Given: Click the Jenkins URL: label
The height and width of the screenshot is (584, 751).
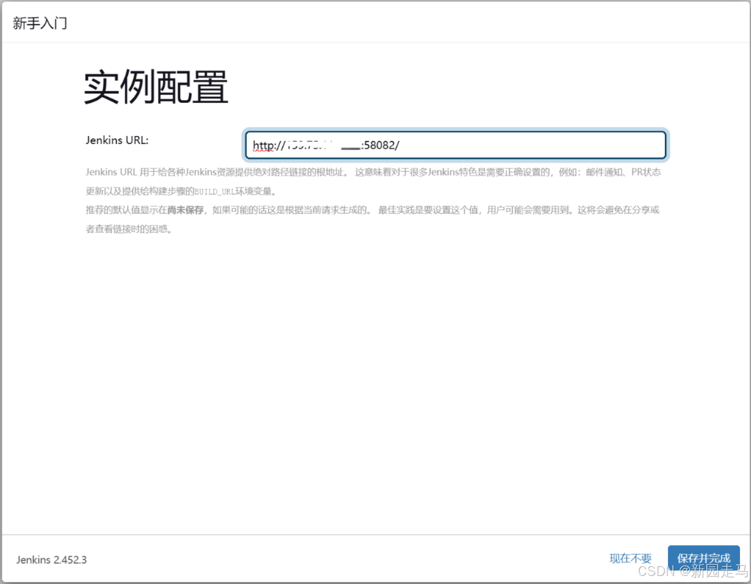Looking at the screenshot, I should (117, 140).
